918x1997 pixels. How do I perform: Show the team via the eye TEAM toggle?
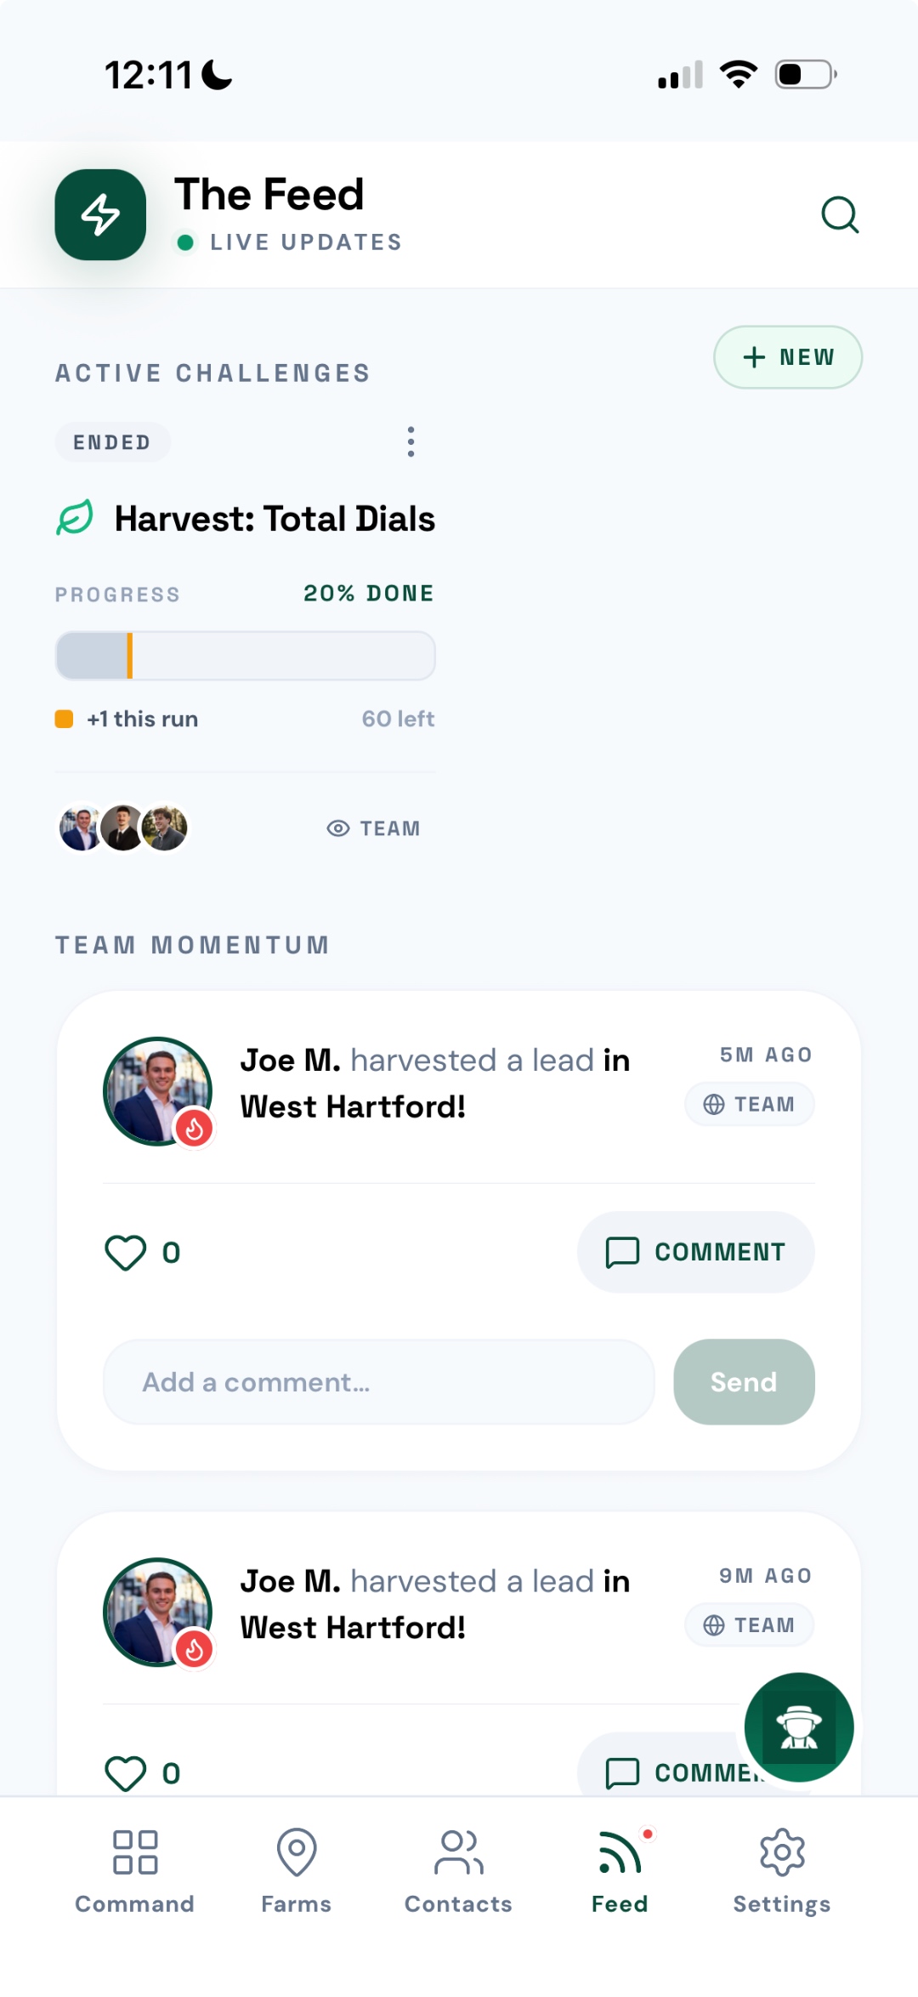374,828
